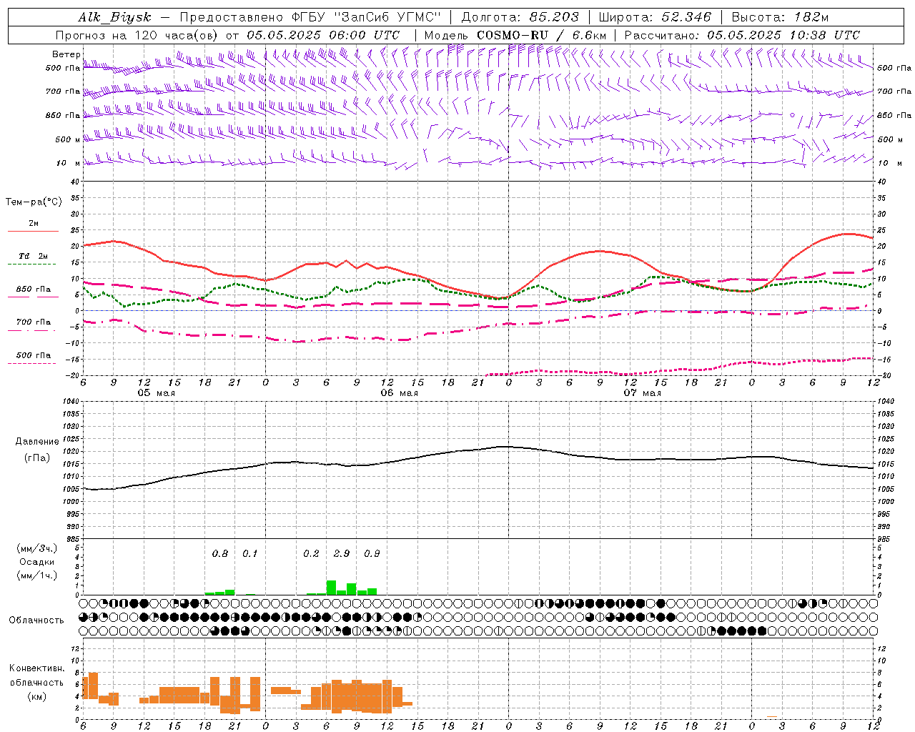Screen dimensions: 915x732
Task: Select the (км) unit label of convective cloudiness
Action: coord(37,696)
